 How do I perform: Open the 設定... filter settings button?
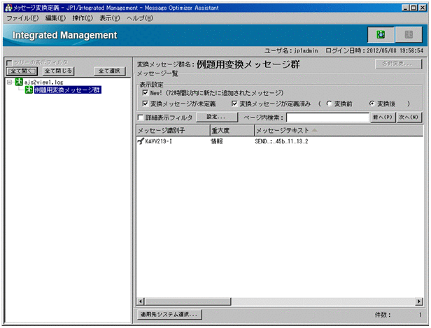pyautogui.click(x=212, y=117)
